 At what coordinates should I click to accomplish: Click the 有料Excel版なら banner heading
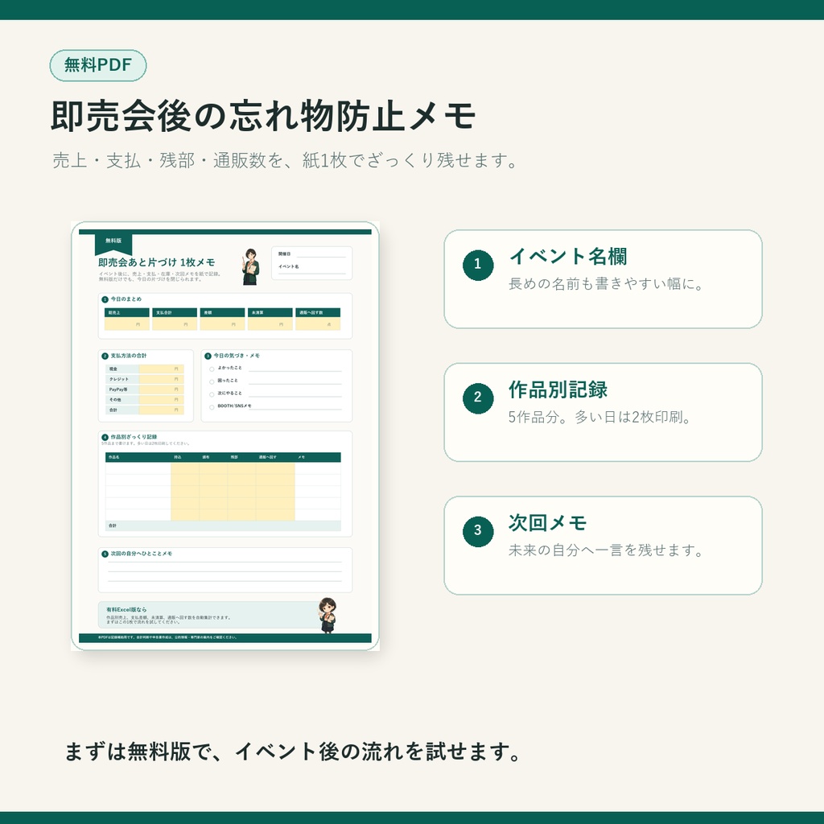click(126, 610)
